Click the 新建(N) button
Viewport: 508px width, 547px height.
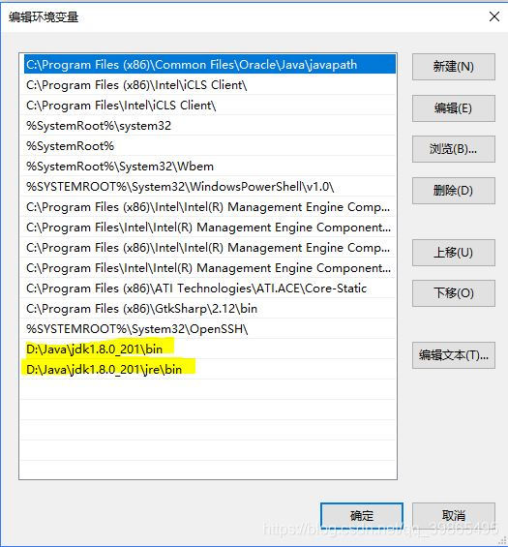tap(453, 67)
